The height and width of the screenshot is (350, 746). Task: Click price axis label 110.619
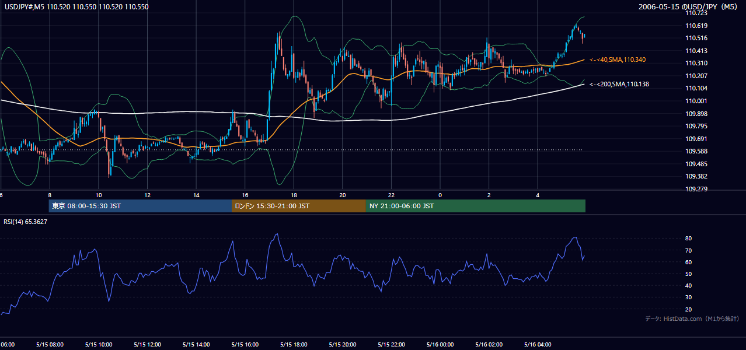click(696, 26)
